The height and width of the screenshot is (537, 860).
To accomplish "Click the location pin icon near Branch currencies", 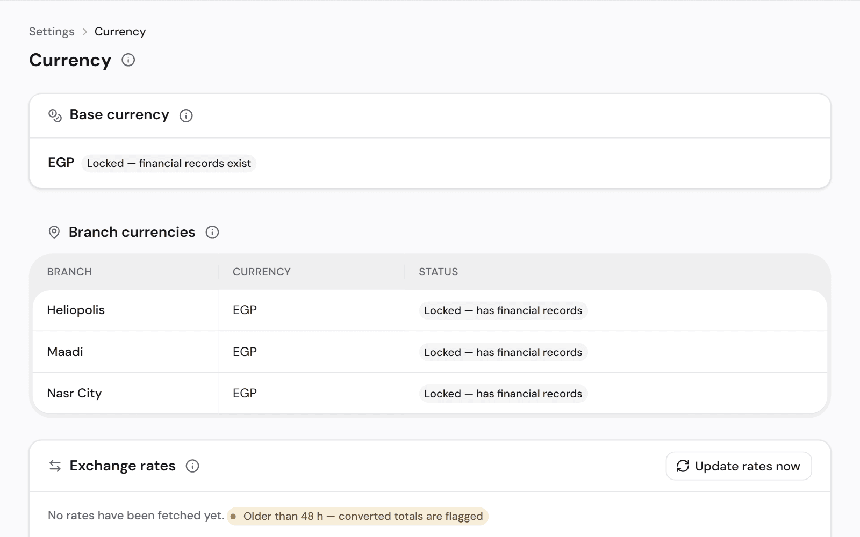I will pyautogui.click(x=54, y=232).
